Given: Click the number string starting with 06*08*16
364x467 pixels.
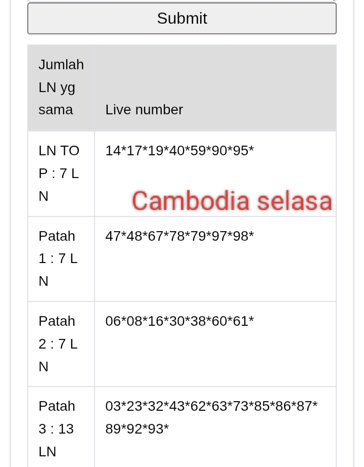Looking at the screenshot, I should point(179,321).
